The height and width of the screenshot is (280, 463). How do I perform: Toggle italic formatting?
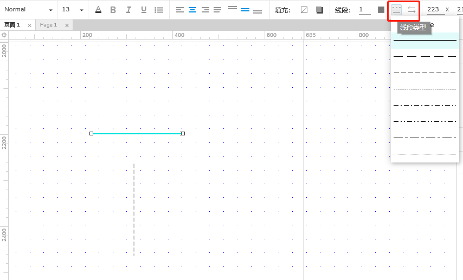click(x=128, y=10)
